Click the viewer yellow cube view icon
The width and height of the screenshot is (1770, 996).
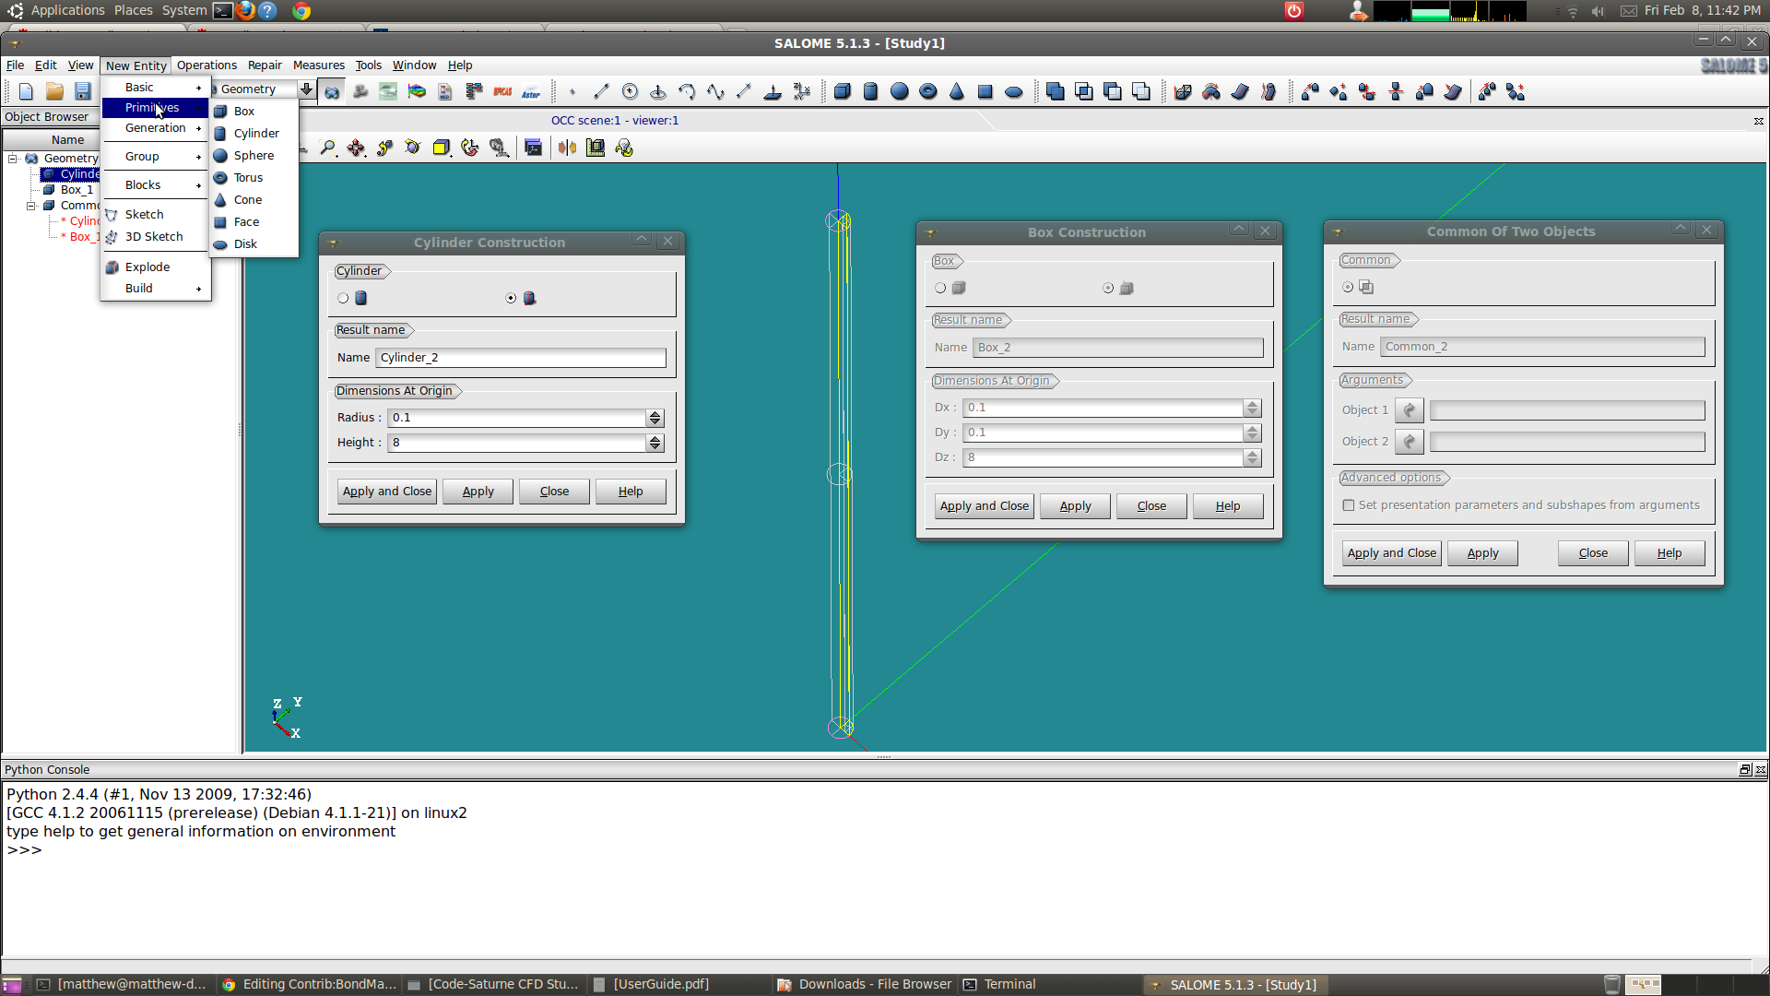[442, 148]
